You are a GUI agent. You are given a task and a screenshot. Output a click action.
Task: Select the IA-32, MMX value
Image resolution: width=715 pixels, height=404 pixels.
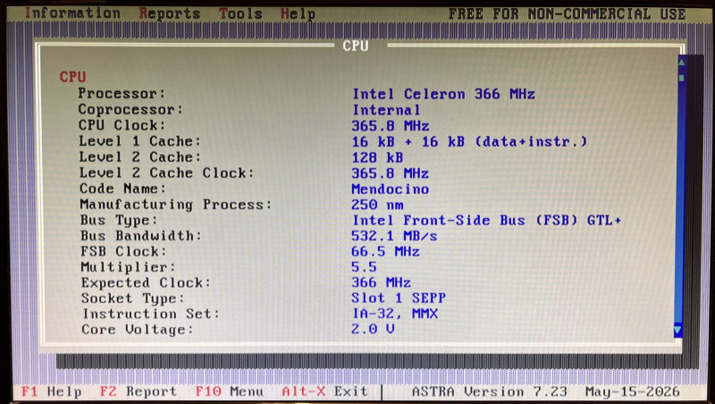(395, 314)
